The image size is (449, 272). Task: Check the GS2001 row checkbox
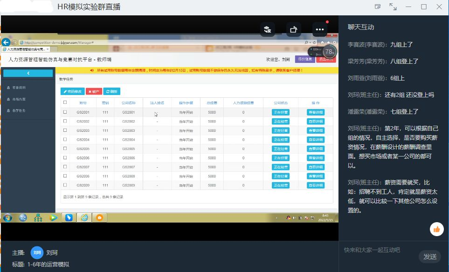(x=65, y=112)
